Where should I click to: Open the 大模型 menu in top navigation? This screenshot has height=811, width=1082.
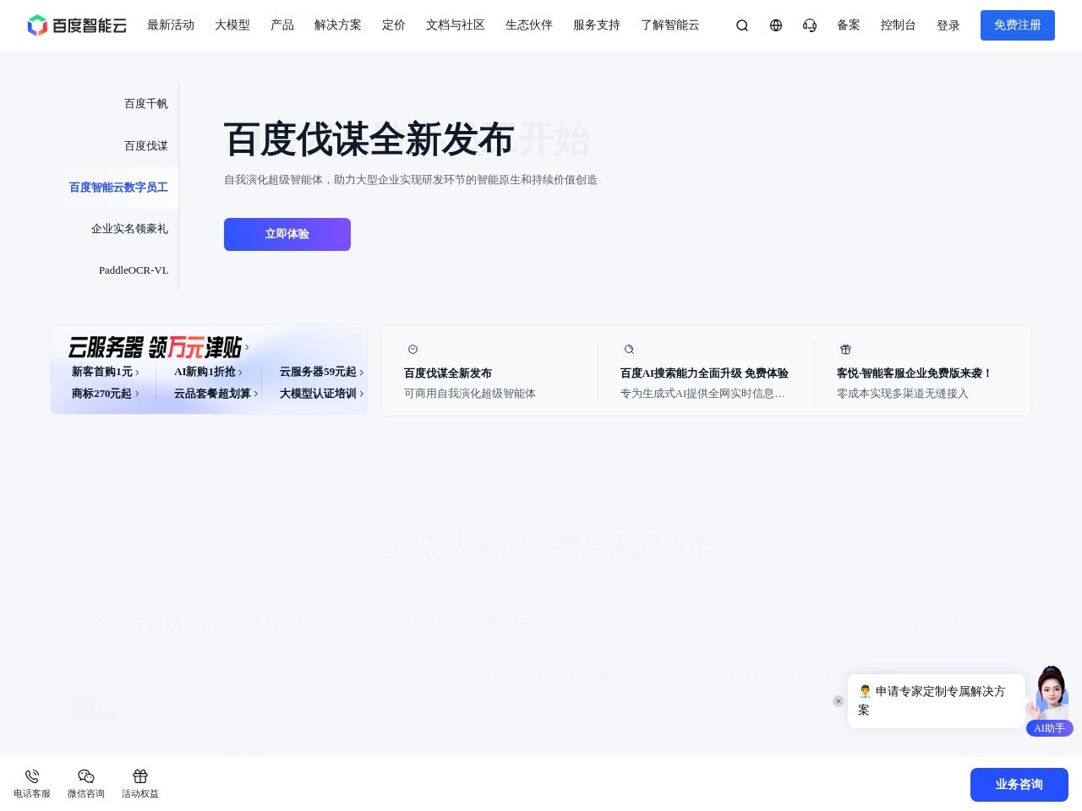pyautogui.click(x=232, y=25)
